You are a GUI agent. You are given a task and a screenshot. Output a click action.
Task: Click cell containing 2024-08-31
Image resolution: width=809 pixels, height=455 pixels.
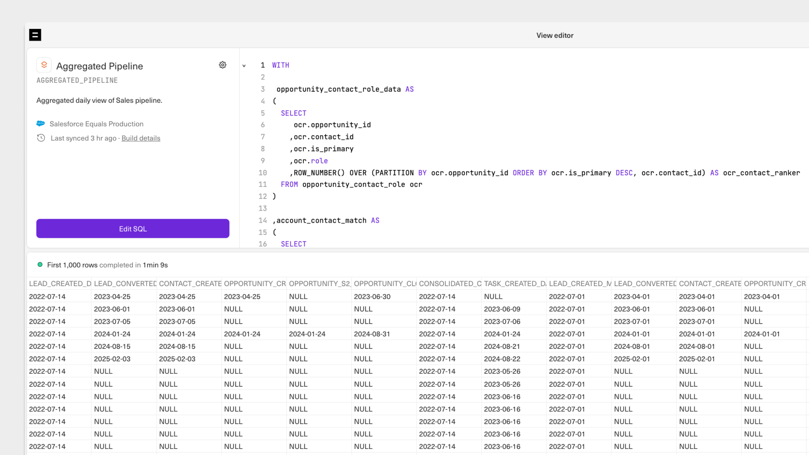tap(372, 334)
